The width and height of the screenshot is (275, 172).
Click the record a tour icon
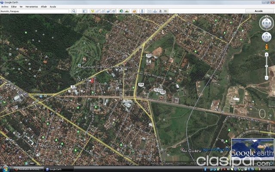(x=114, y=11)
